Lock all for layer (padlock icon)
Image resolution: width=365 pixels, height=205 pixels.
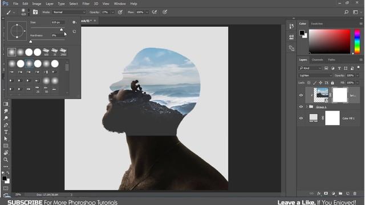(x=332, y=83)
